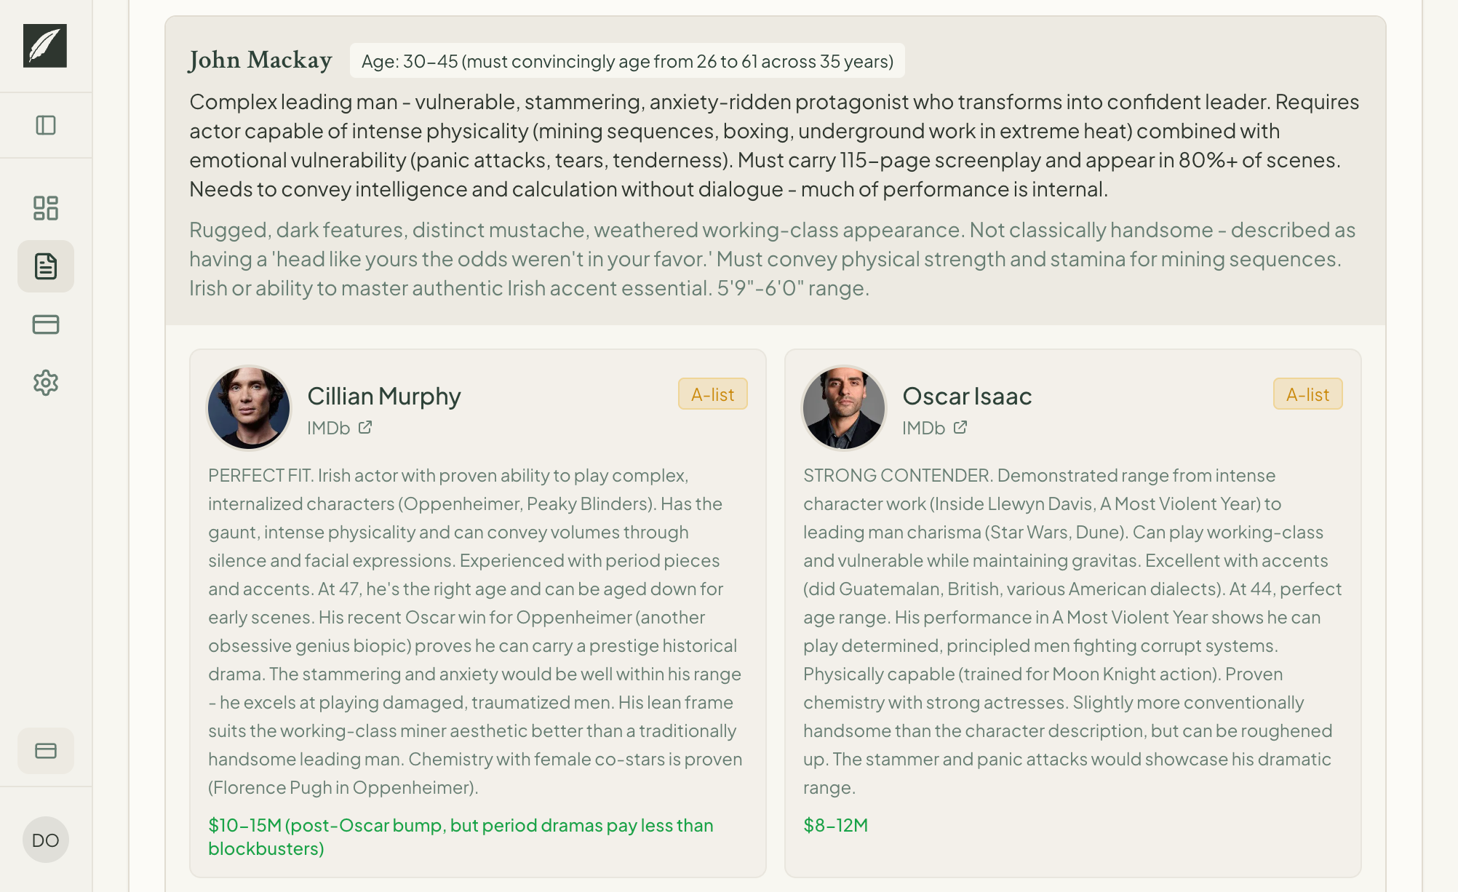Click the external-link icon beside Oscar Isaac's IMDb

[x=960, y=428]
